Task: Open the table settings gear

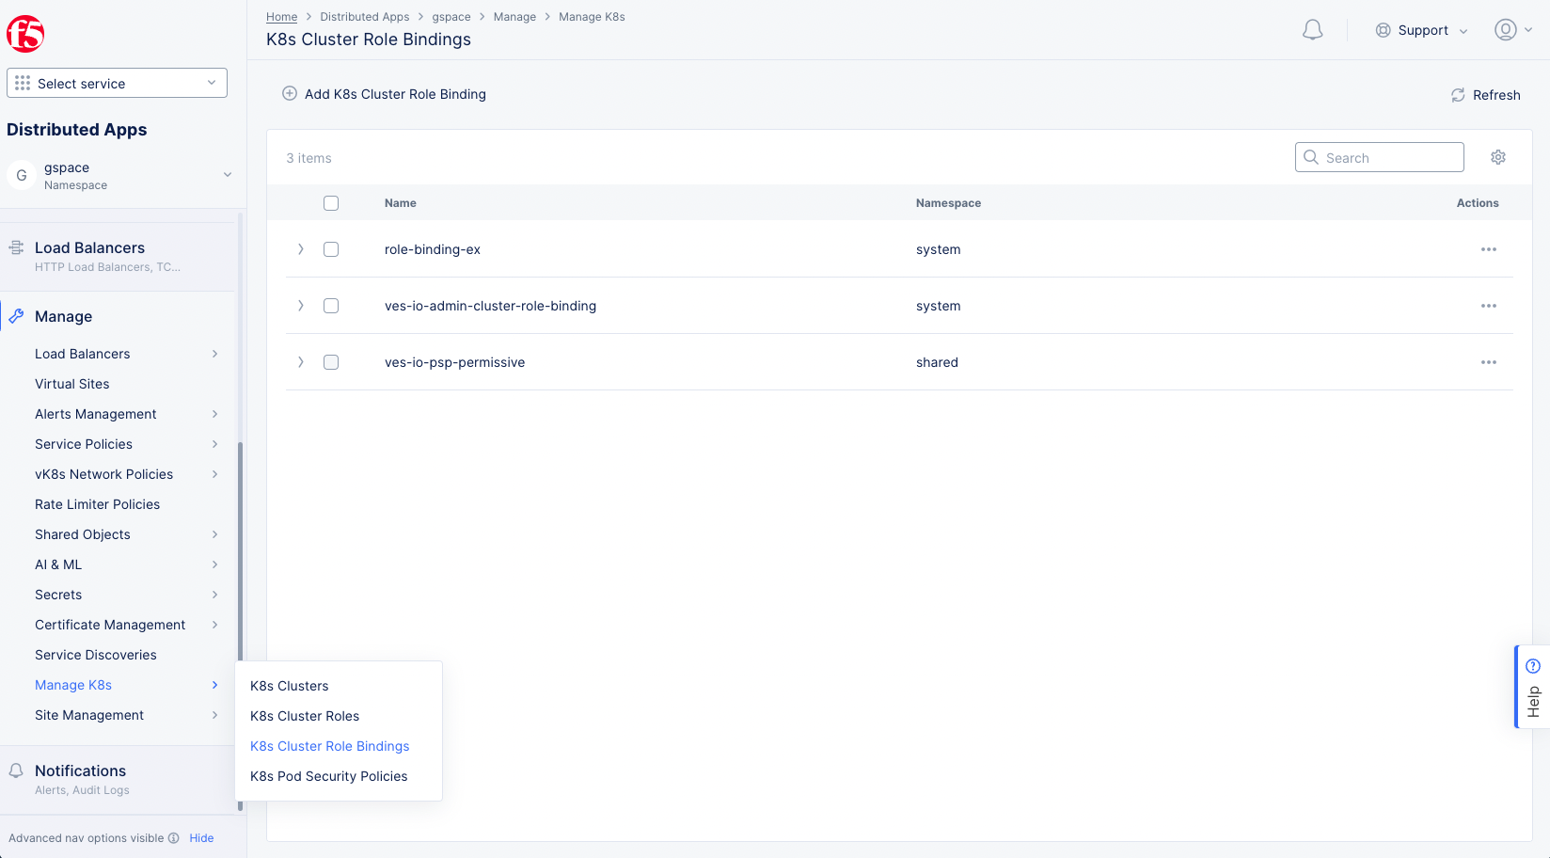Action: (1498, 156)
